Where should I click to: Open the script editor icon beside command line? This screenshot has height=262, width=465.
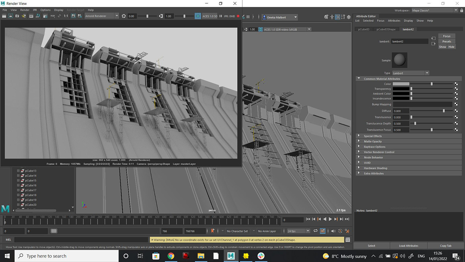348,240
